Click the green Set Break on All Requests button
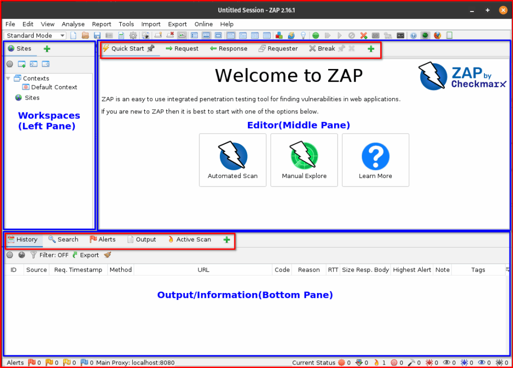This screenshot has width=513, height=368. 316,35
